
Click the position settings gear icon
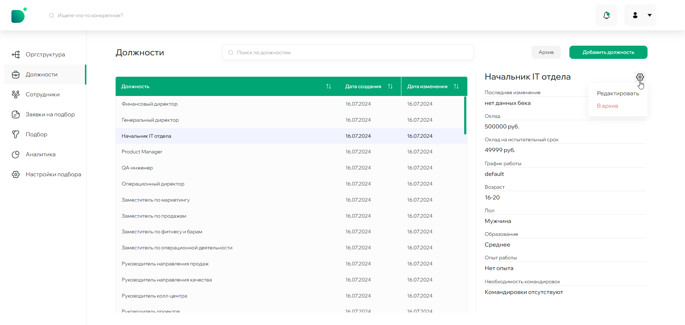coord(640,77)
